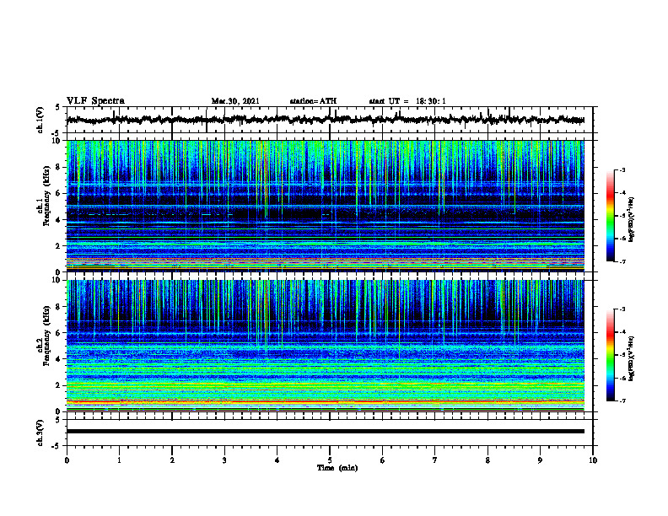668x516 pixels.
Task: Click the "-3" tick on ch.2 colorbar
Action: tap(622, 309)
